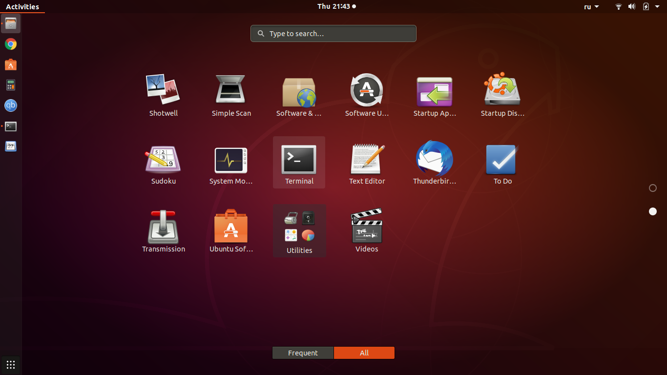Expand the Utilities app folder
667x375 pixels.
pyautogui.click(x=299, y=229)
